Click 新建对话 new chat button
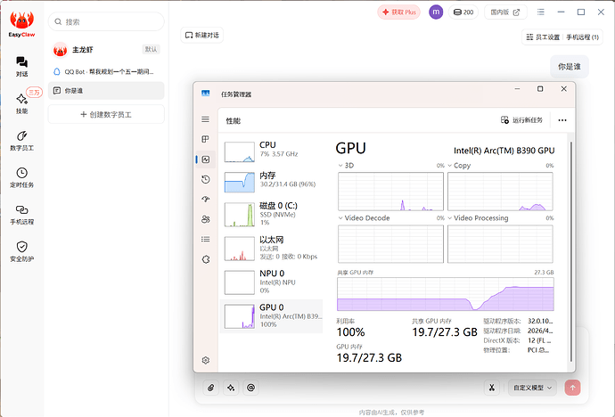This screenshot has height=417, width=615. [x=201, y=35]
